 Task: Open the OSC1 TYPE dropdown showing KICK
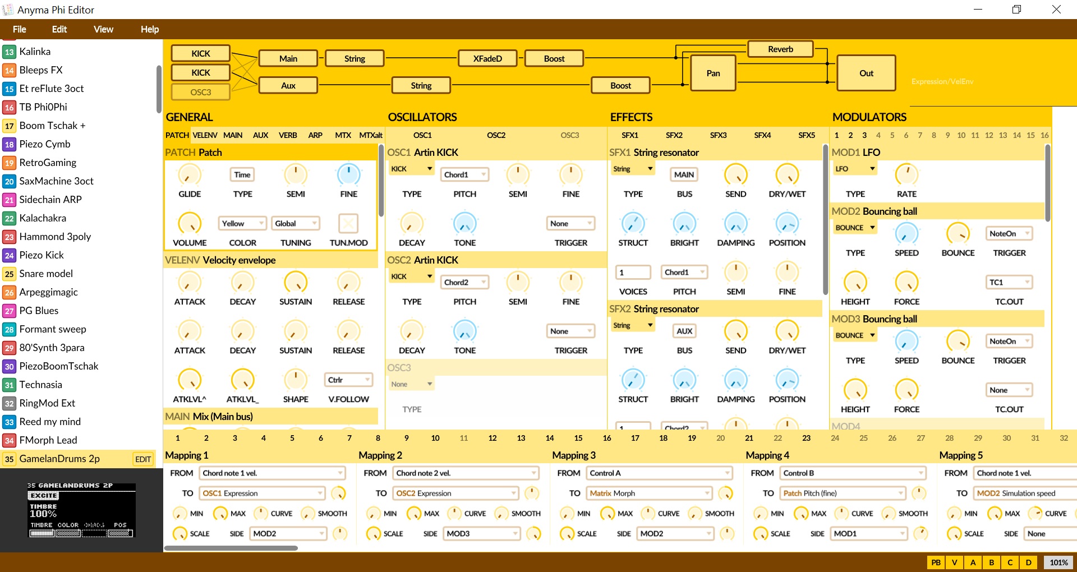(412, 169)
